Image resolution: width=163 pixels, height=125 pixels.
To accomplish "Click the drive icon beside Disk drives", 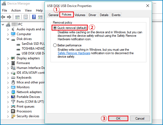I will pyautogui.click(x=13, y=39).
